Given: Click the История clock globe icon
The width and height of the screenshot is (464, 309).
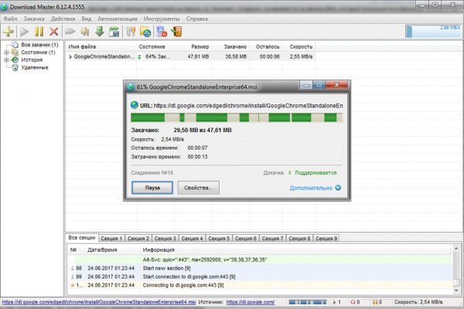Looking at the screenshot, I should (15, 59).
